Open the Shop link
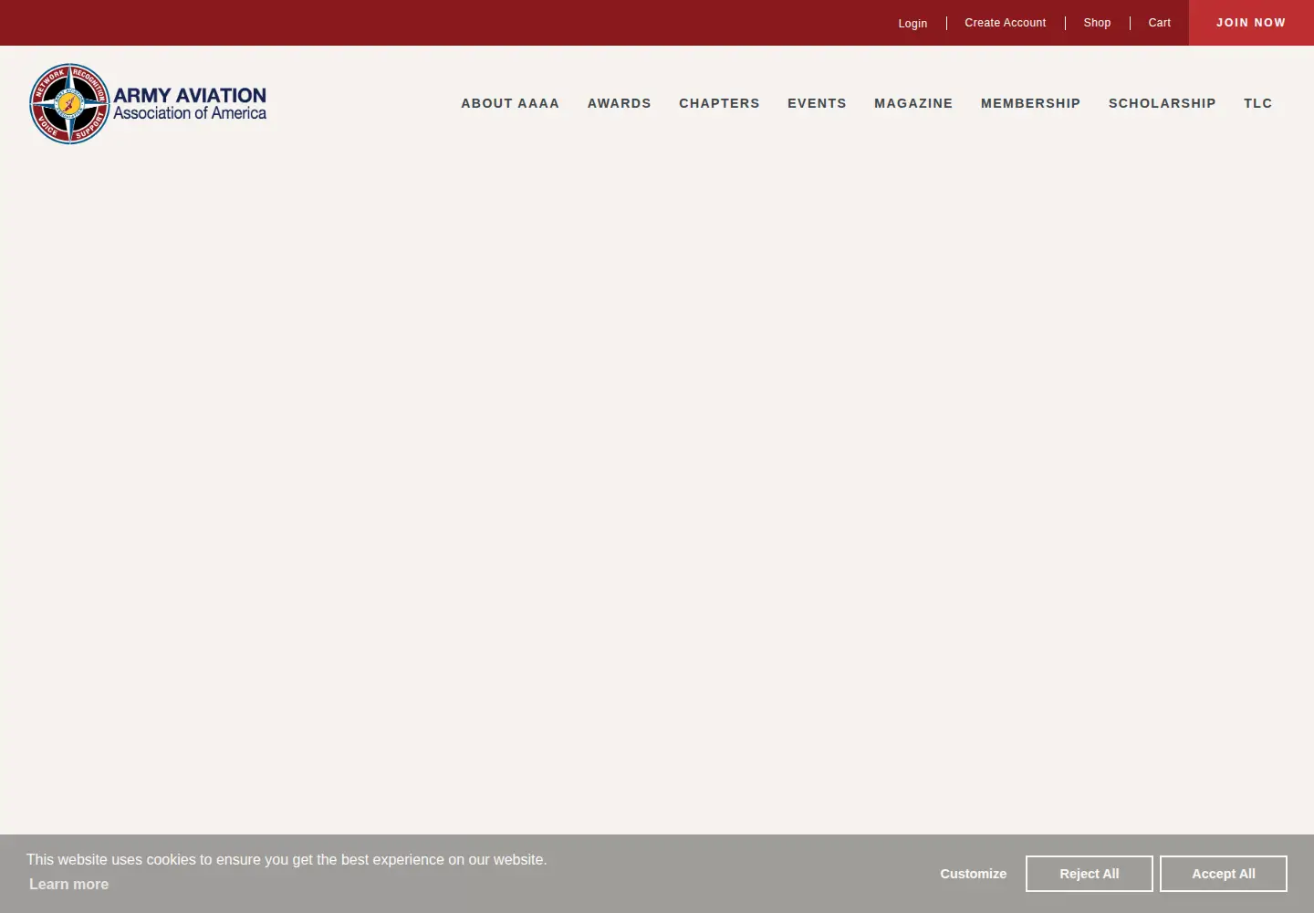Viewport: 1314px width, 913px height. [1097, 23]
